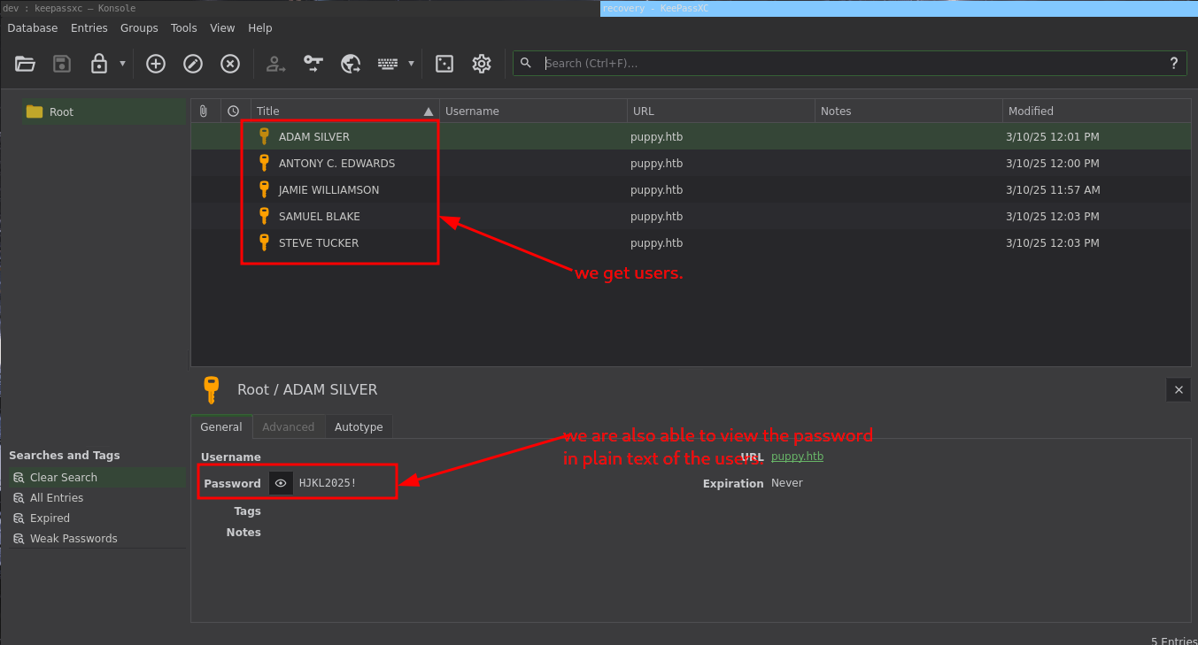The height and width of the screenshot is (645, 1198).
Task: Select the SAMUEL BLAKE entry
Action: 320,217
